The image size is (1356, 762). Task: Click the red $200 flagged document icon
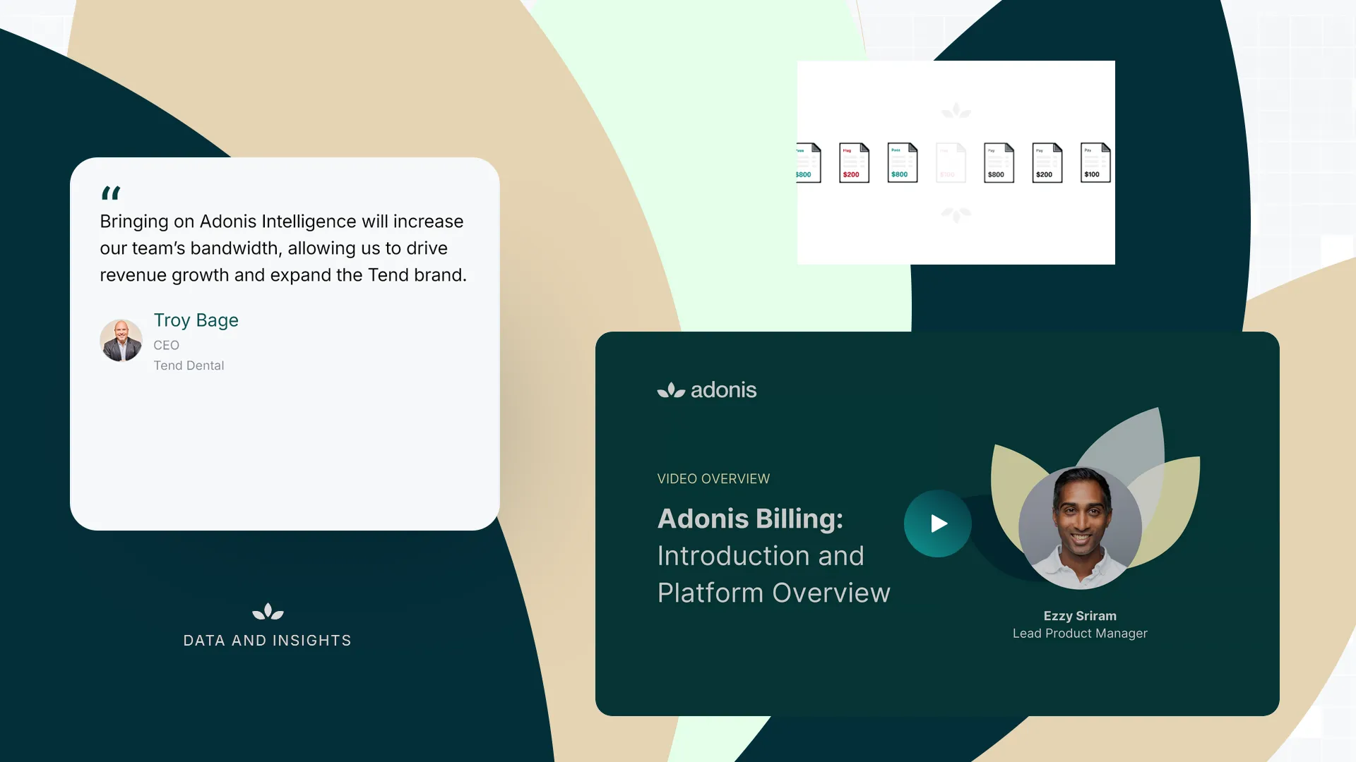(x=854, y=163)
